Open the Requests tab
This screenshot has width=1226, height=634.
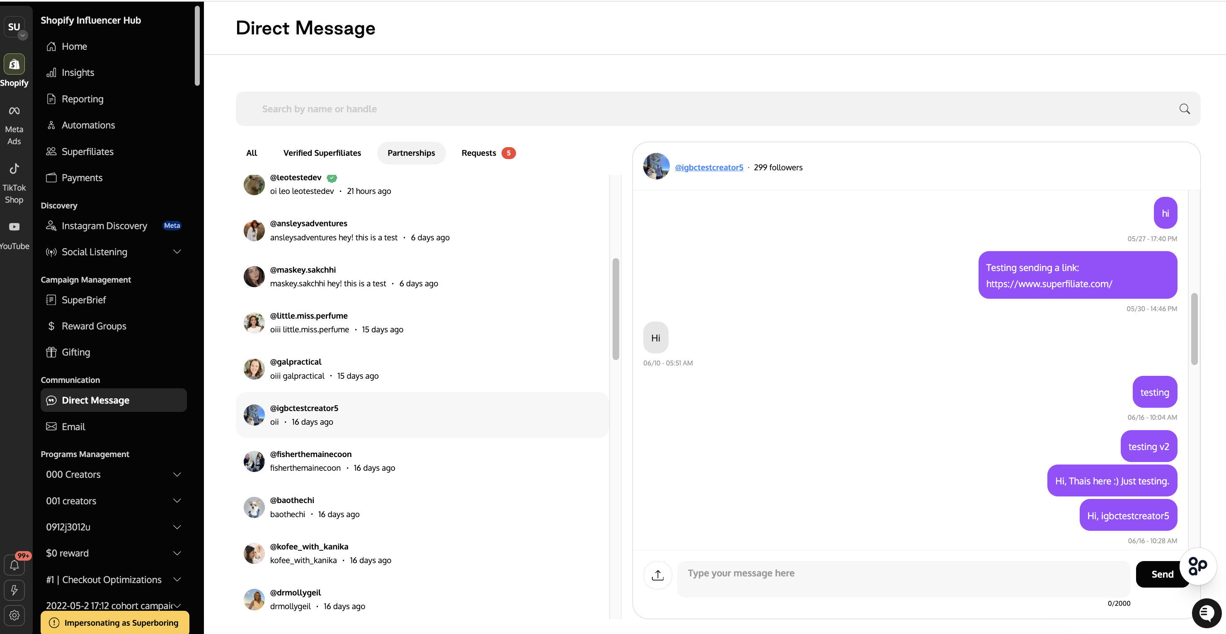point(488,153)
